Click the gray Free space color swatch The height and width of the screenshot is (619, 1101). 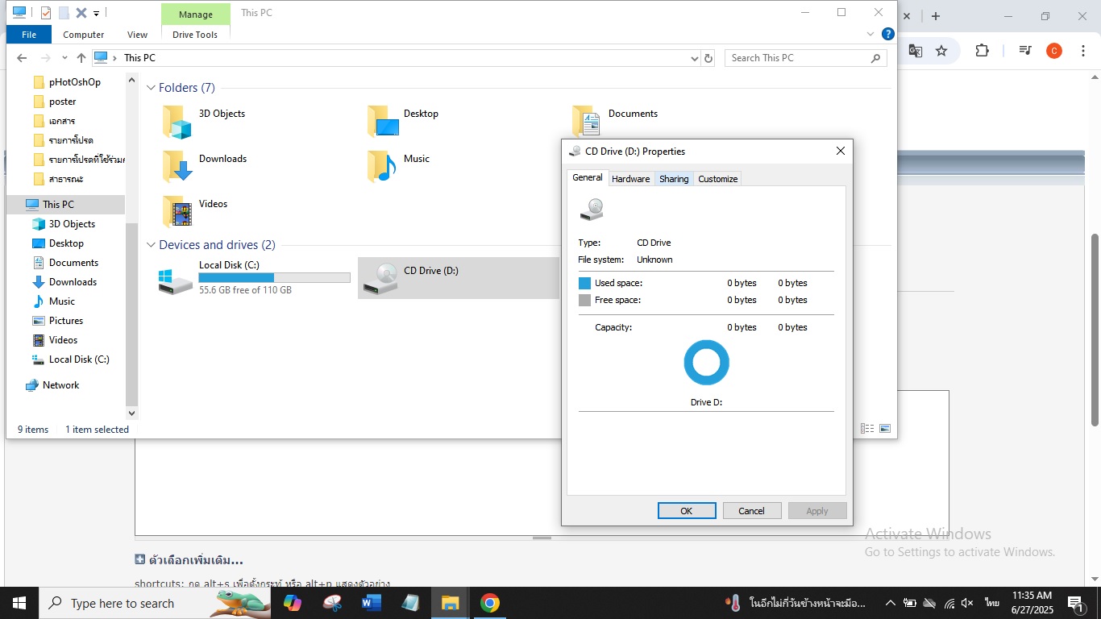(585, 300)
